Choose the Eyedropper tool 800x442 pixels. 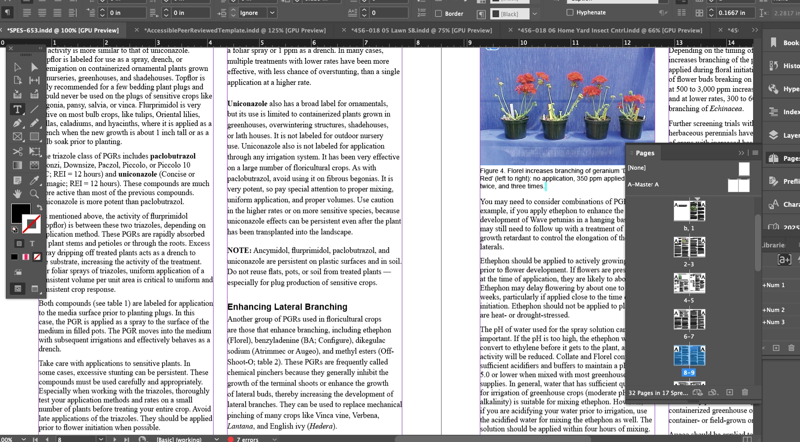pyautogui.click(x=34, y=181)
